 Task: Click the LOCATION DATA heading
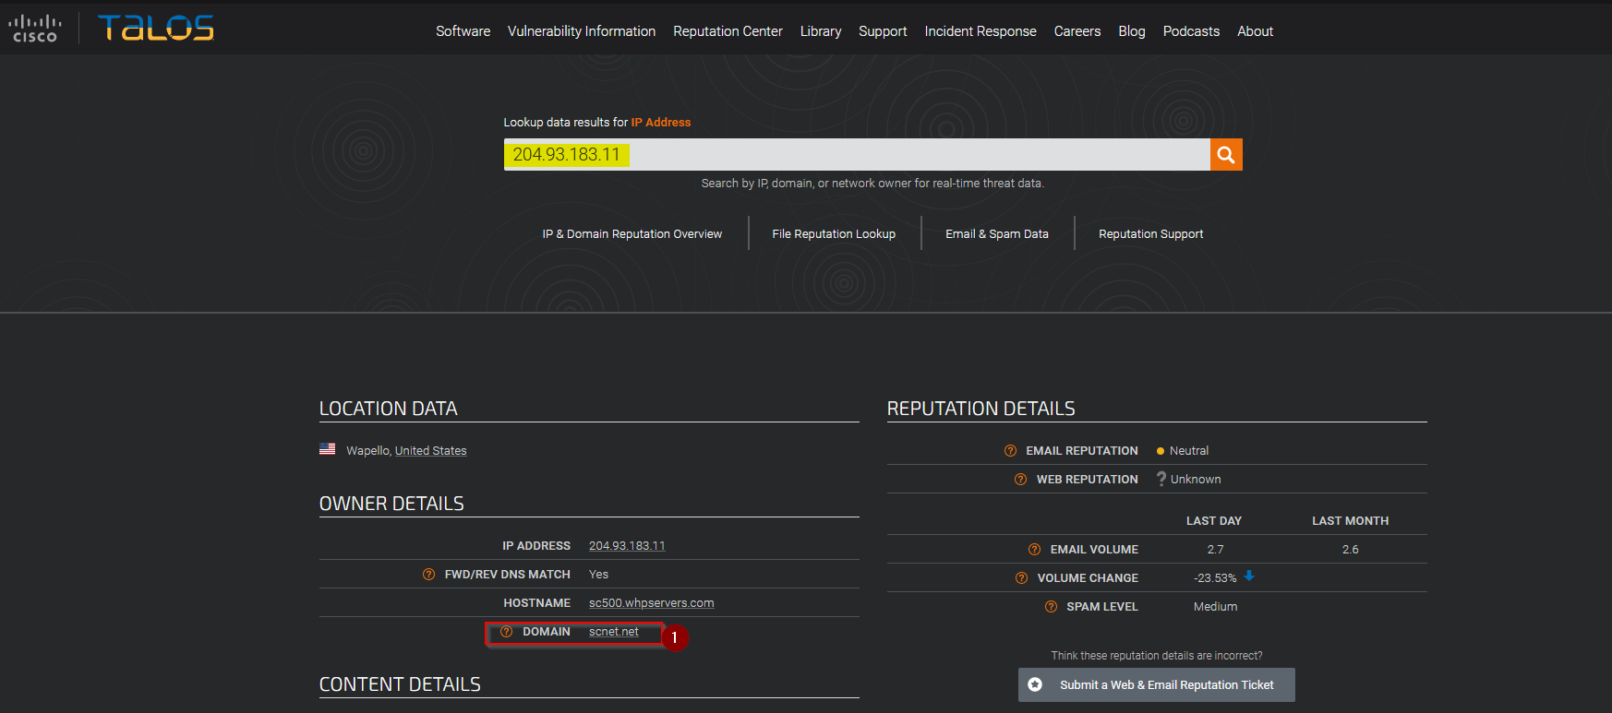389,409
